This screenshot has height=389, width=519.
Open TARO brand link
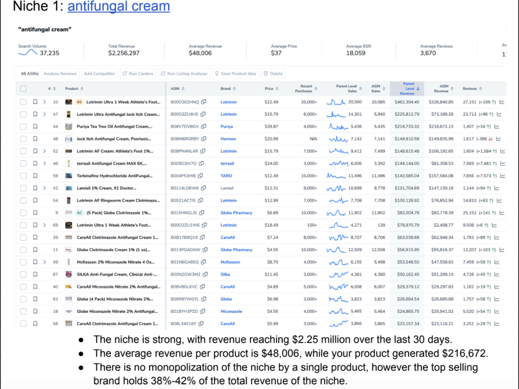(x=226, y=176)
